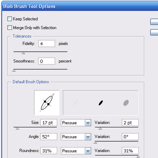Select the thin minimum-variation brush sample
Image resolution: width=158 pixels, height=158 pixels.
(x=75, y=103)
